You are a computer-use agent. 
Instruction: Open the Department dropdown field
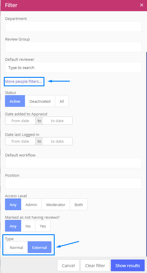73,26
